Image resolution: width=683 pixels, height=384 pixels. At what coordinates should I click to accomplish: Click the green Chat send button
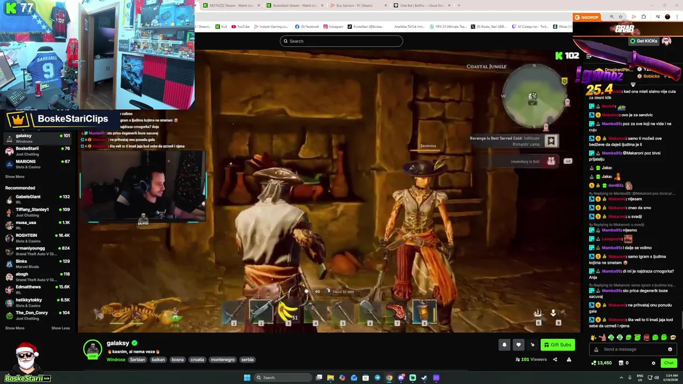(669, 363)
